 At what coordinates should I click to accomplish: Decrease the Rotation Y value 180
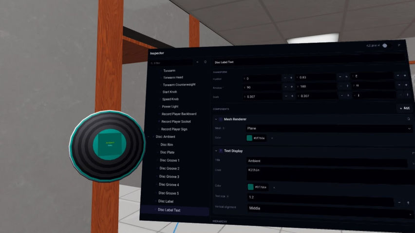(341, 86)
